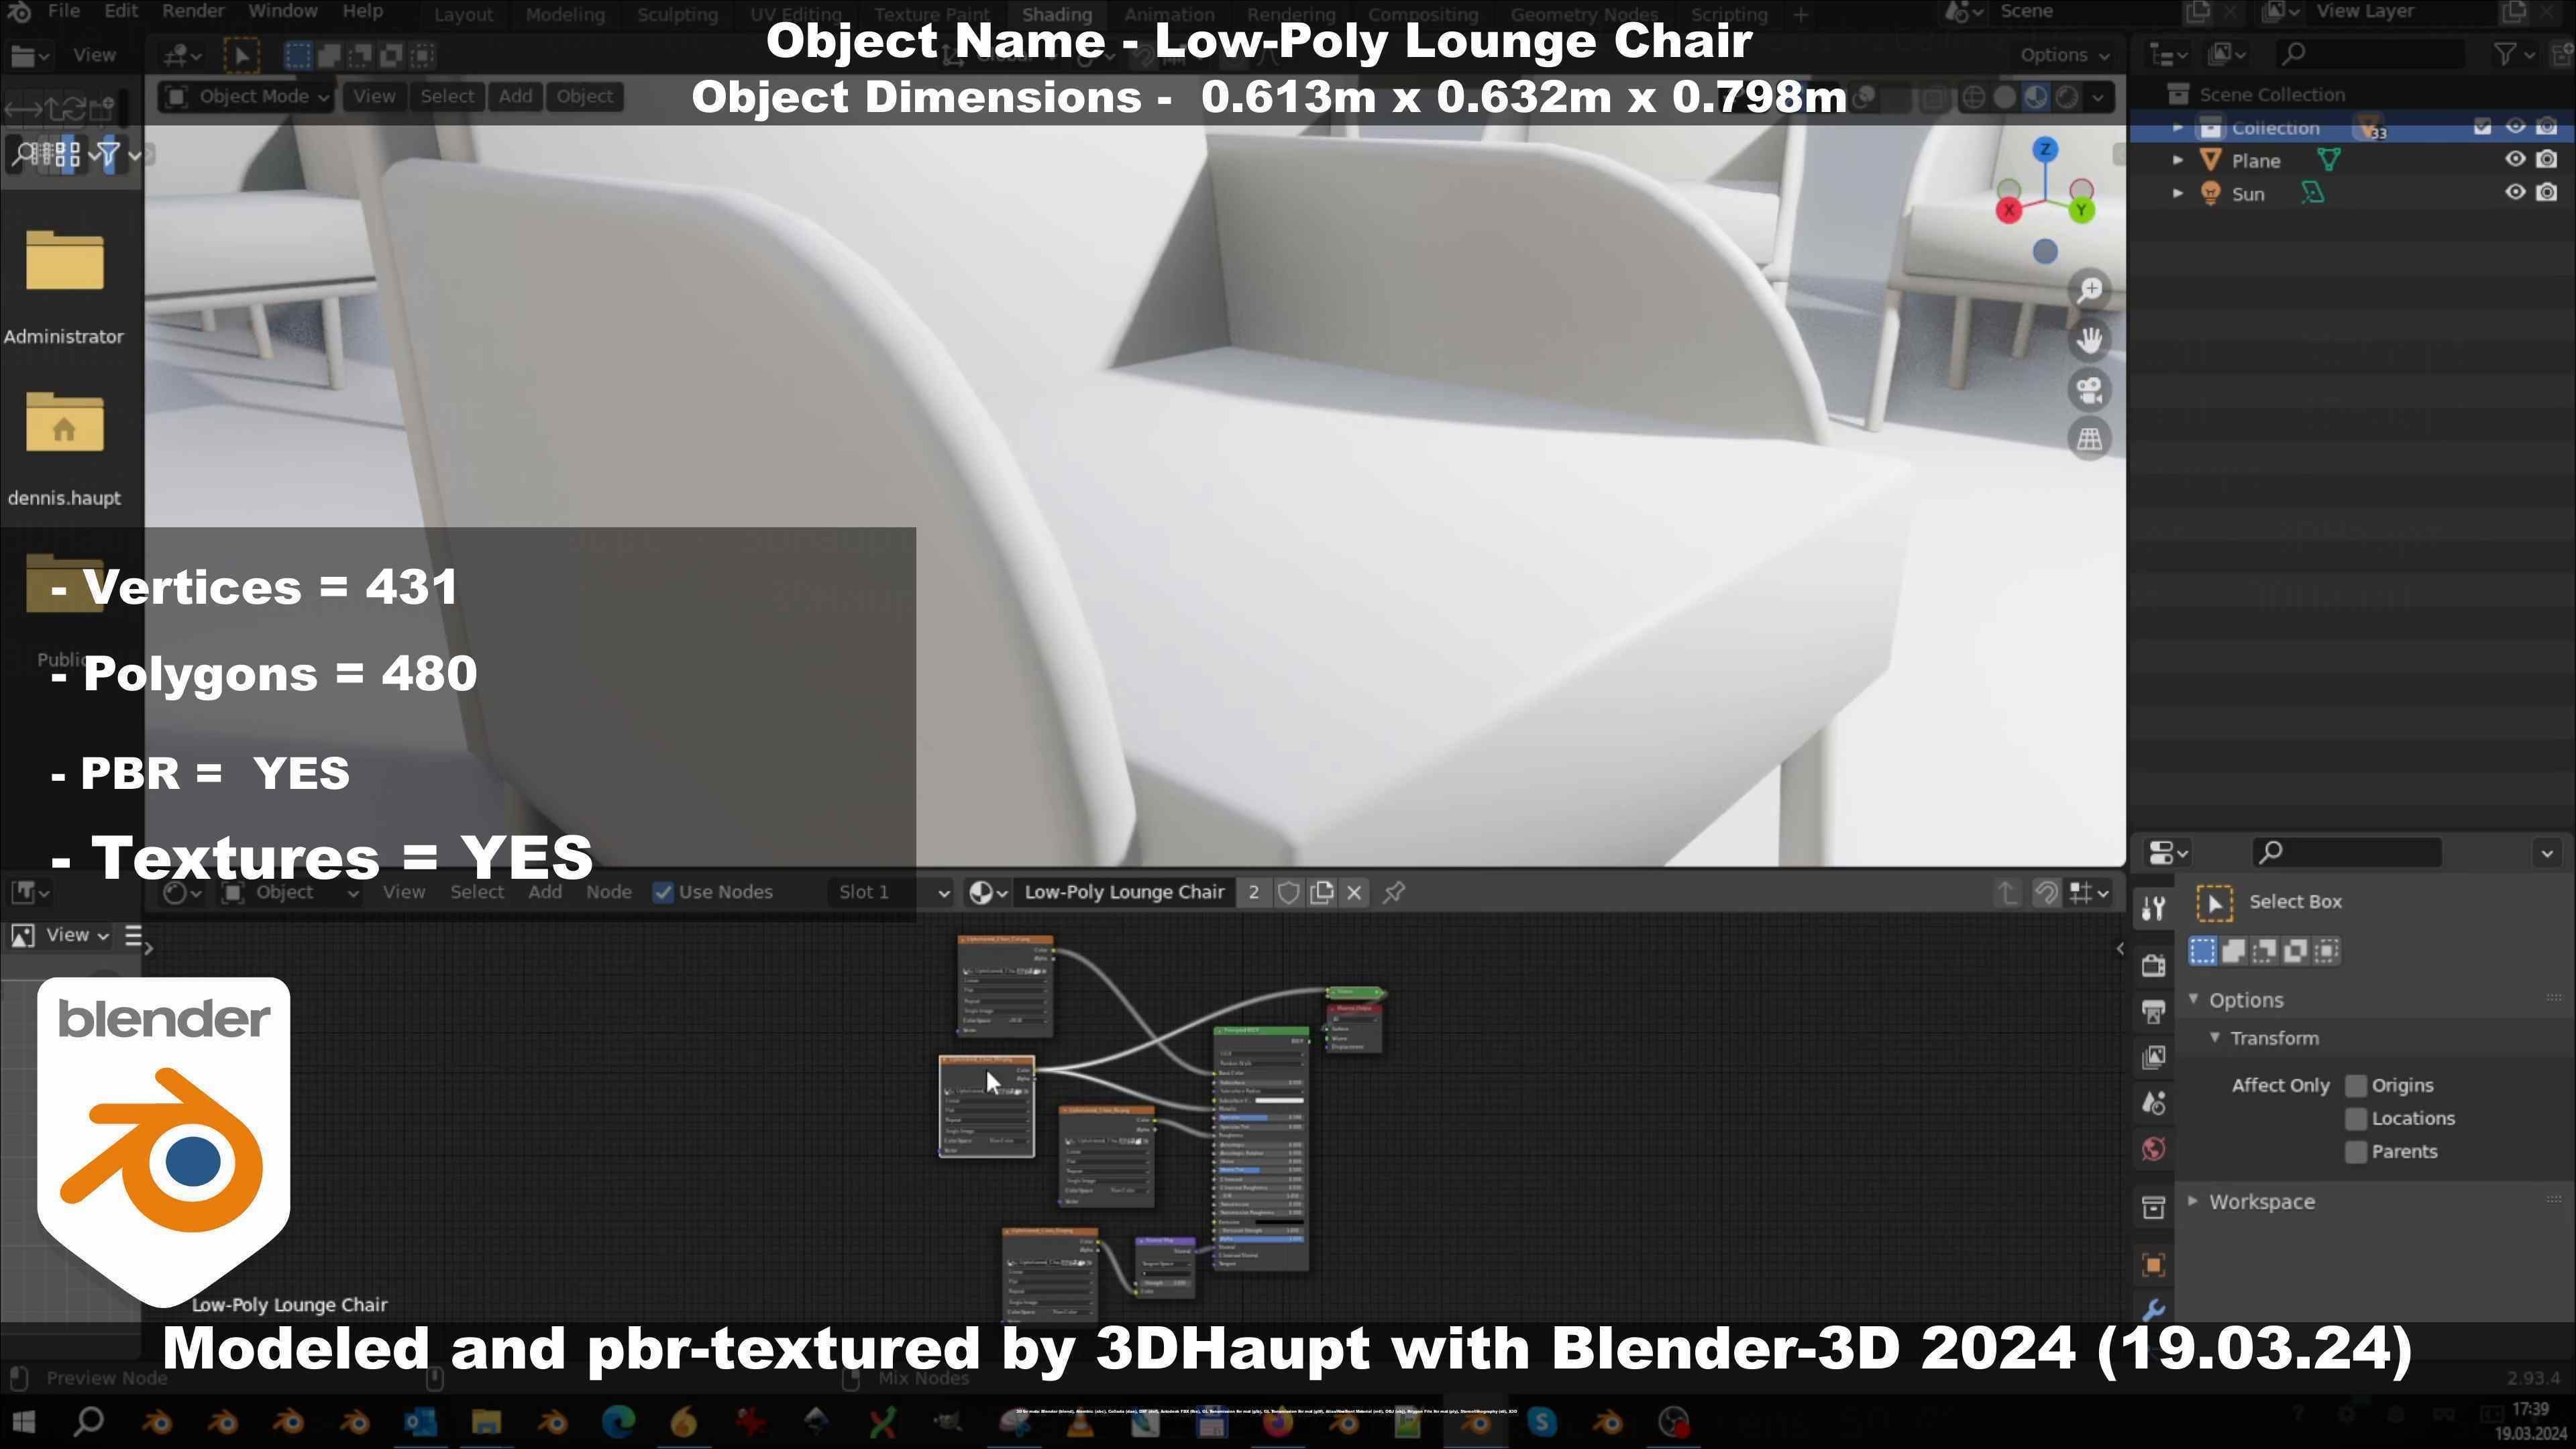
Task: Enable Affect Only Origins checkbox
Action: (x=2356, y=1086)
